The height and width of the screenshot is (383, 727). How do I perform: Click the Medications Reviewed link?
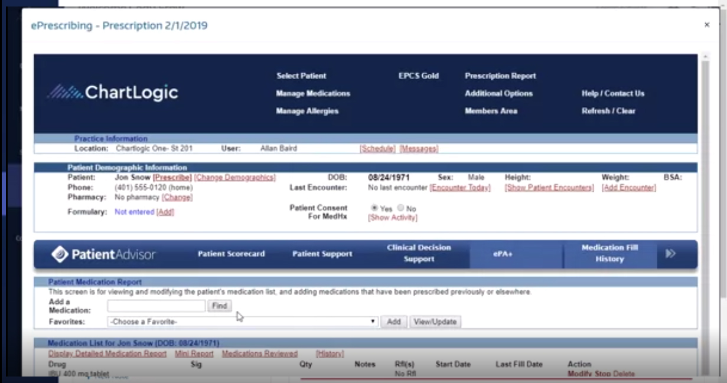pyautogui.click(x=260, y=353)
